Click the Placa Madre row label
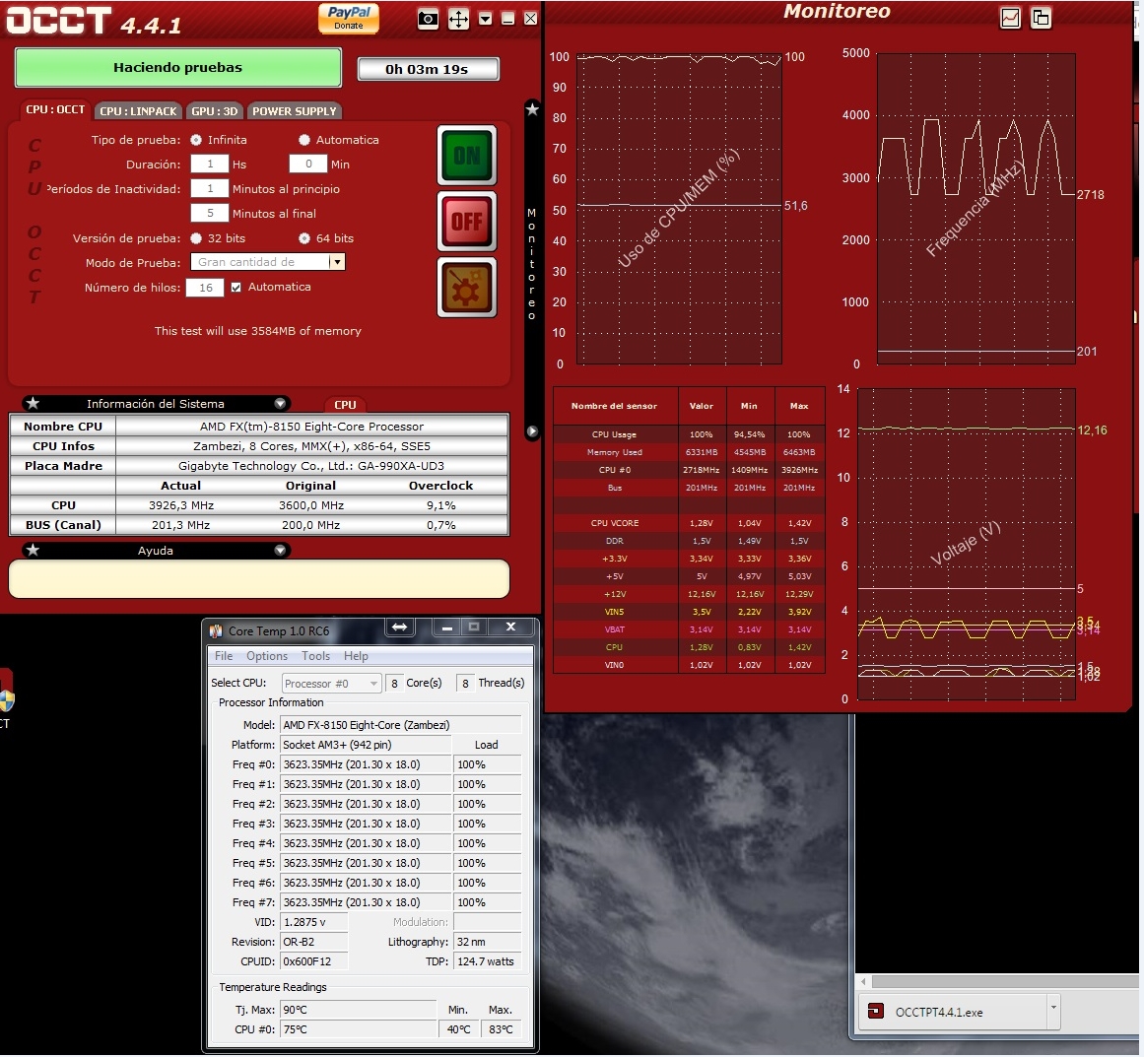Screen dimensions: 1144x1057 63,466
